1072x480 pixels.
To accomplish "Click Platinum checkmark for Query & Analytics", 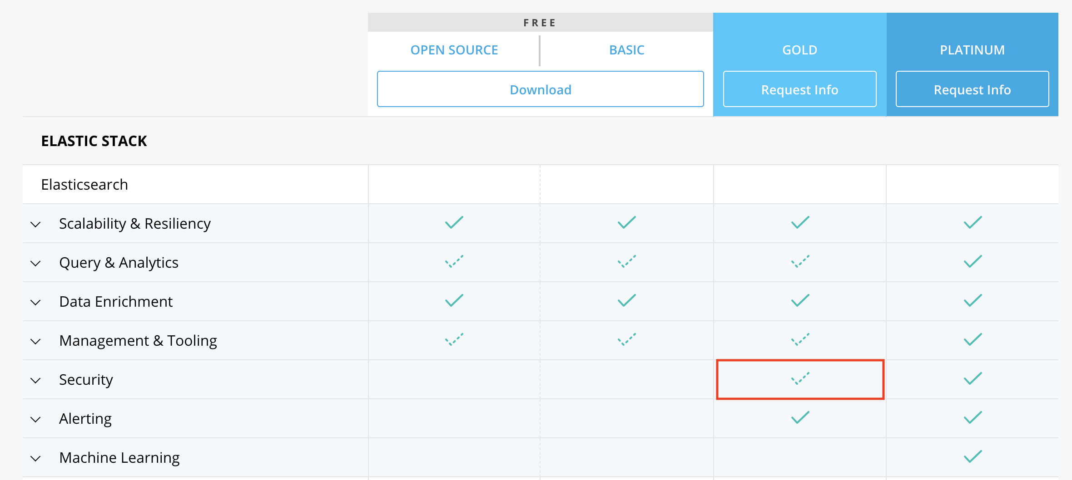I will click(x=973, y=261).
